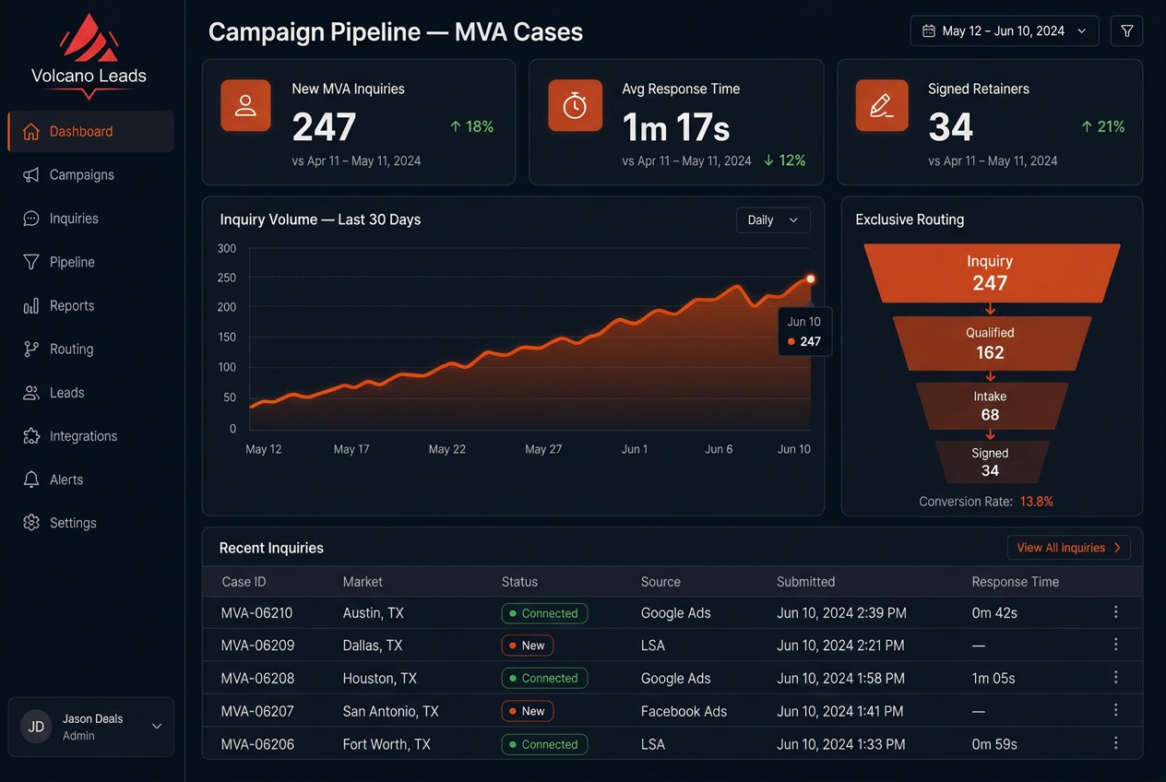Viewport: 1166px width, 782px height.
Task: Click the New badge for Dallas, TX
Action: pyautogui.click(x=527, y=646)
